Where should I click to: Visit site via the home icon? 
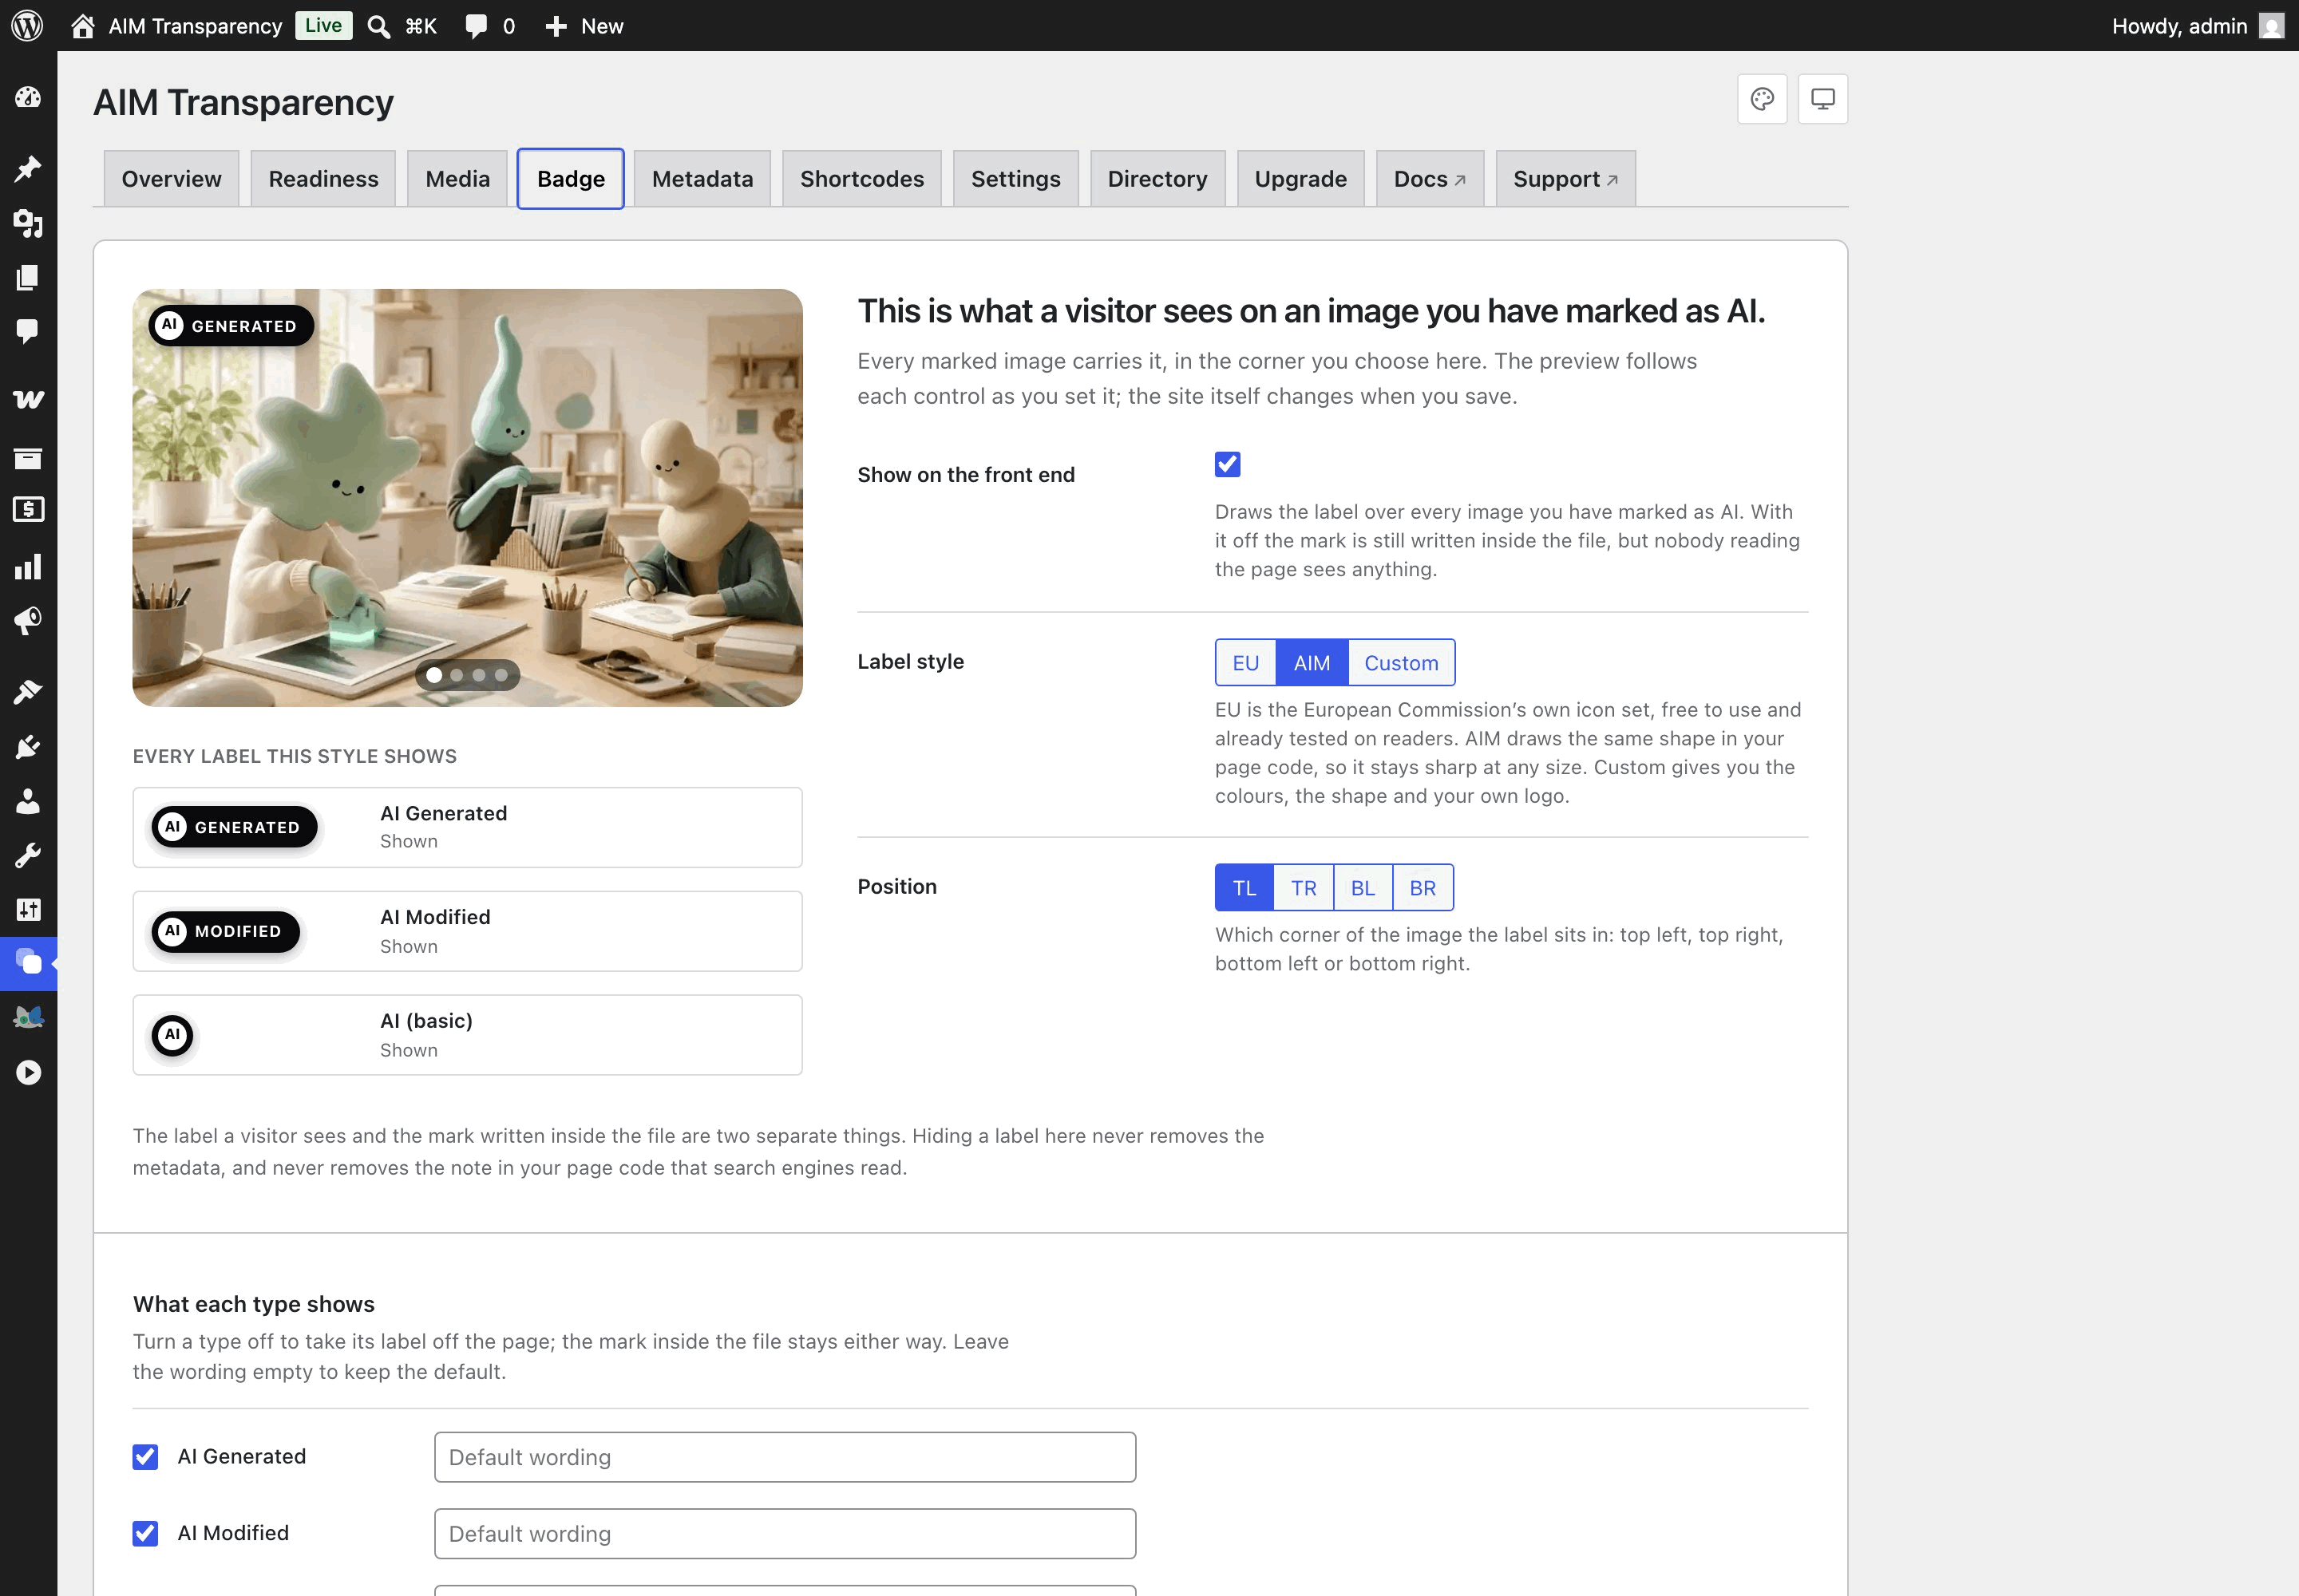point(83,26)
